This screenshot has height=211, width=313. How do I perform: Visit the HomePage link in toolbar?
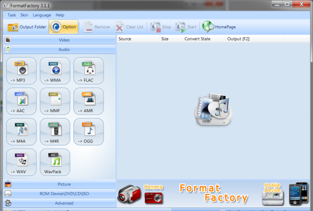pos(219,27)
